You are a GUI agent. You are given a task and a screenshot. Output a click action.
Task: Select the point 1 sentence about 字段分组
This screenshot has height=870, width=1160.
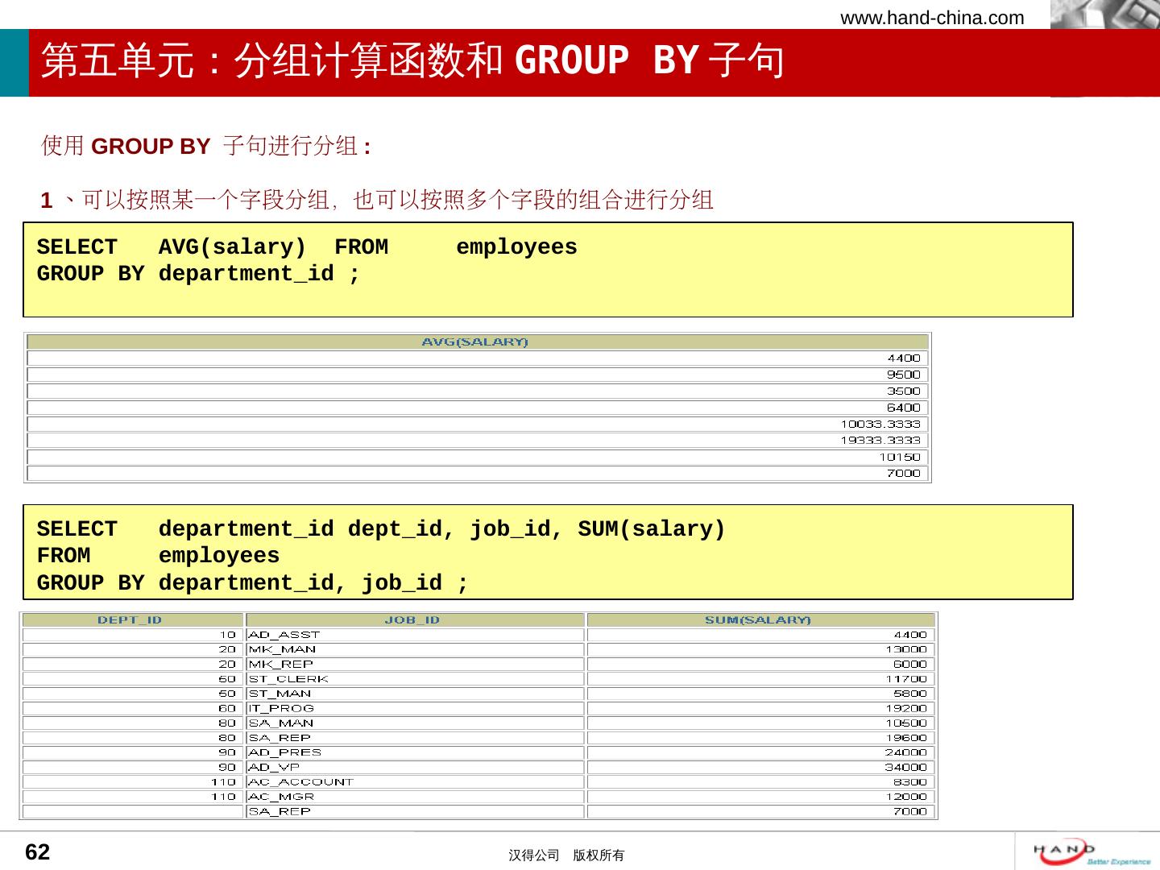(377, 200)
